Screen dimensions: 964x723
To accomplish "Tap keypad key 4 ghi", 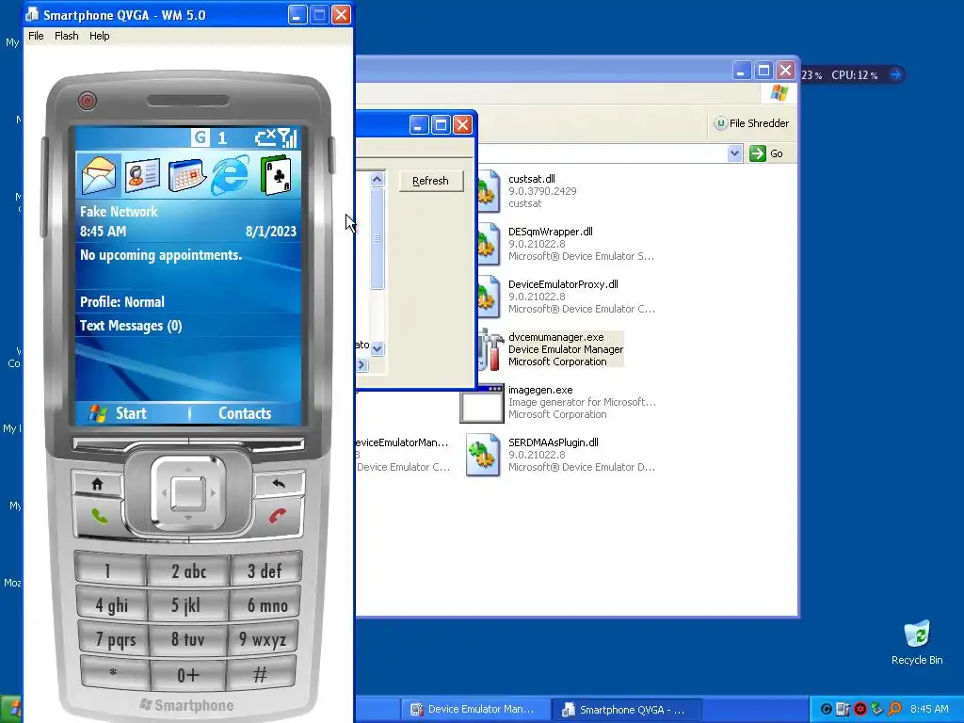I will tap(111, 605).
